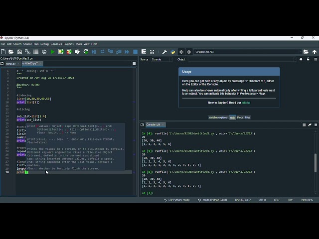This screenshot has height=239, width=319.
Task: Open the Tools menu
Action: (x=79, y=44)
